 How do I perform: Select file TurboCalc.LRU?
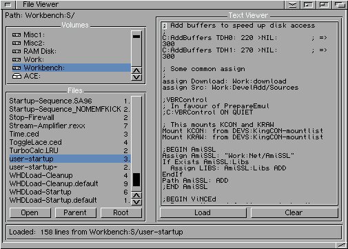70,150
